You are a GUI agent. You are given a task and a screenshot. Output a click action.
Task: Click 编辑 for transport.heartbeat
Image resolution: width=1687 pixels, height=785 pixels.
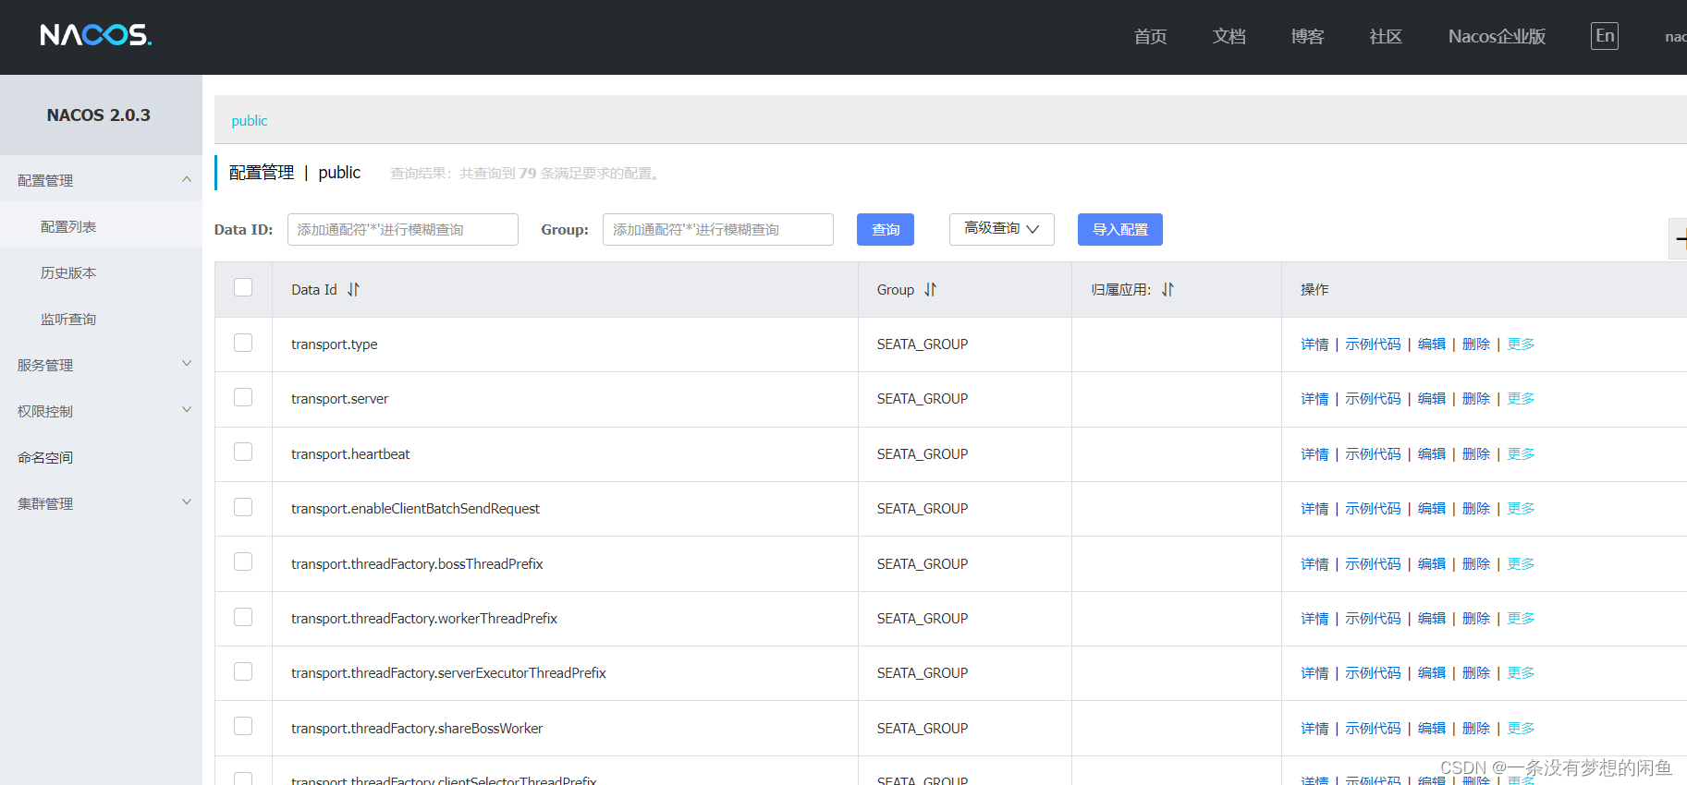1432,454
